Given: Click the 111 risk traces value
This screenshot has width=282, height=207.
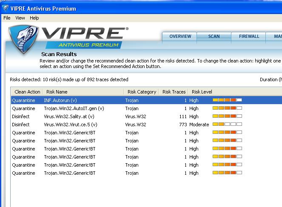Looking at the screenshot, I should (x=183, y=116).
